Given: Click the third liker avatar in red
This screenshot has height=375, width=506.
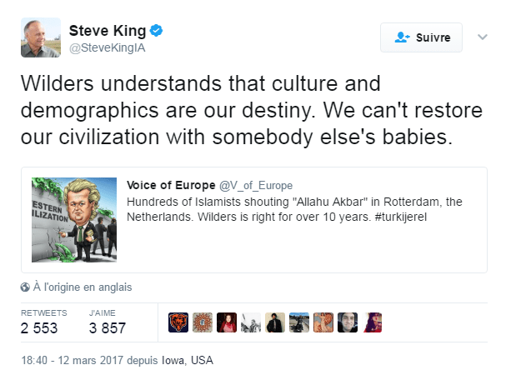Looking at the screenshot, I should 227,322.
